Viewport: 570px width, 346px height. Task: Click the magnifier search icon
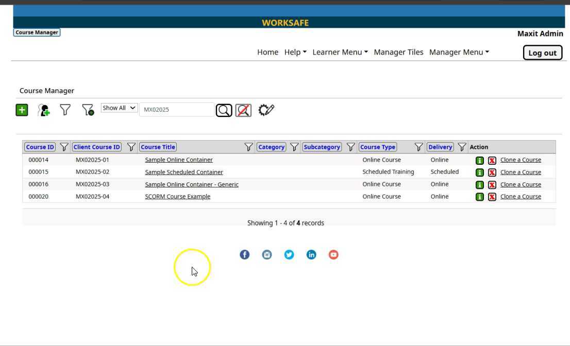pos(224,110)
